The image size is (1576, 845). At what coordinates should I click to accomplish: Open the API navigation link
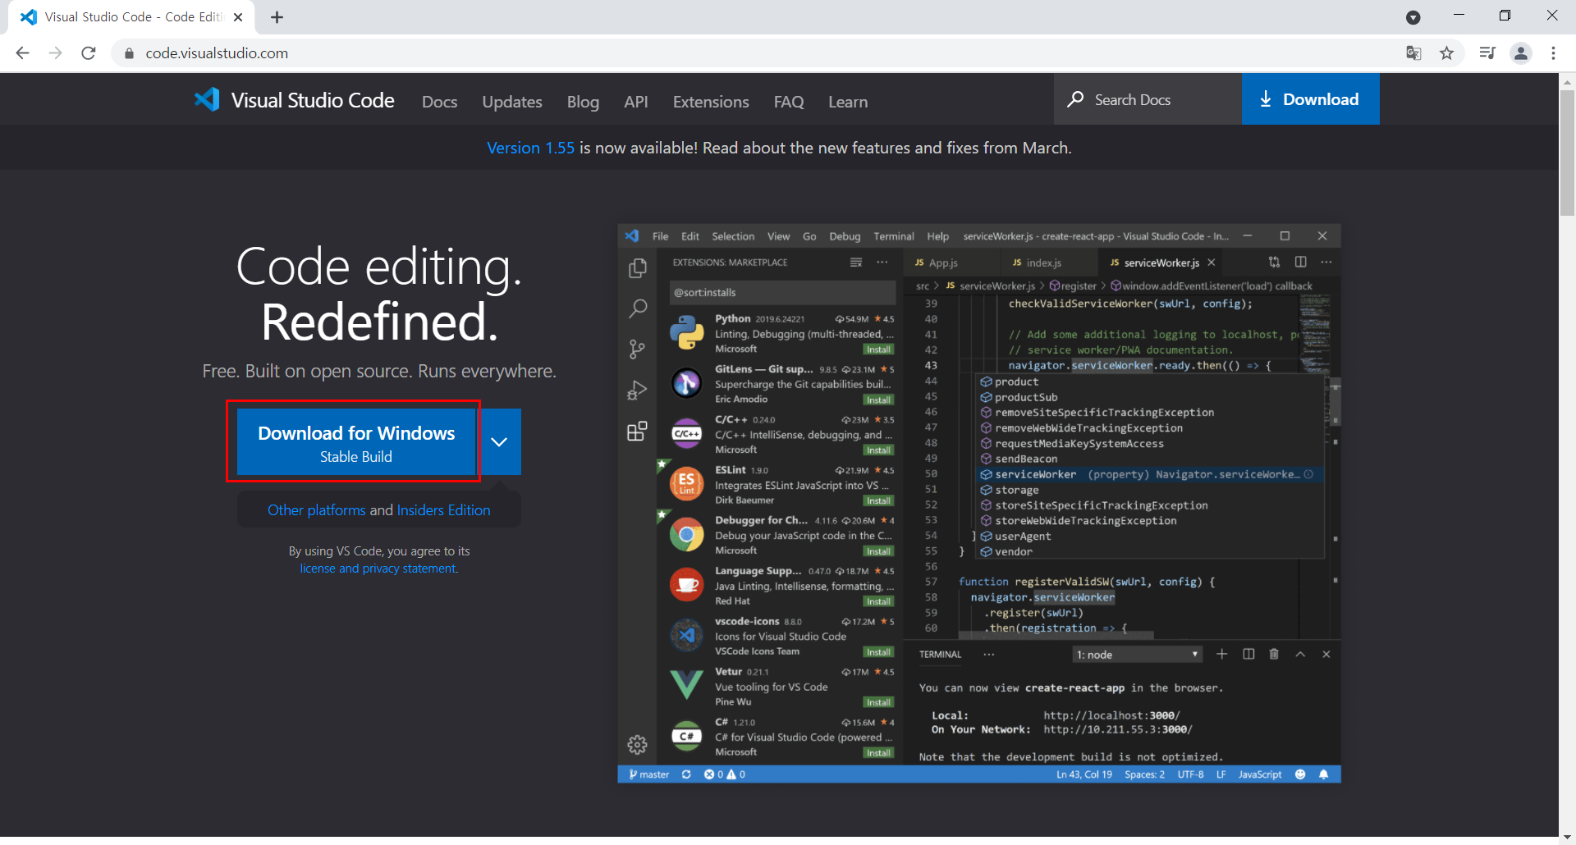tap(636, 102)
